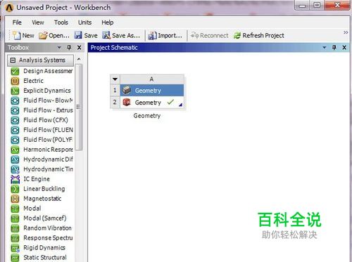
Task: Click the Fluid Flow Extrusion icon
Action: (x=15, y=110)
